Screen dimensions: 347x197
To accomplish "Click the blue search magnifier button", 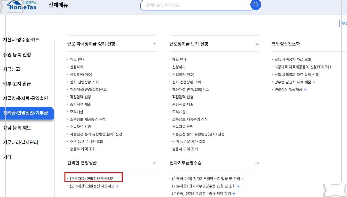I will coord(256,4).
